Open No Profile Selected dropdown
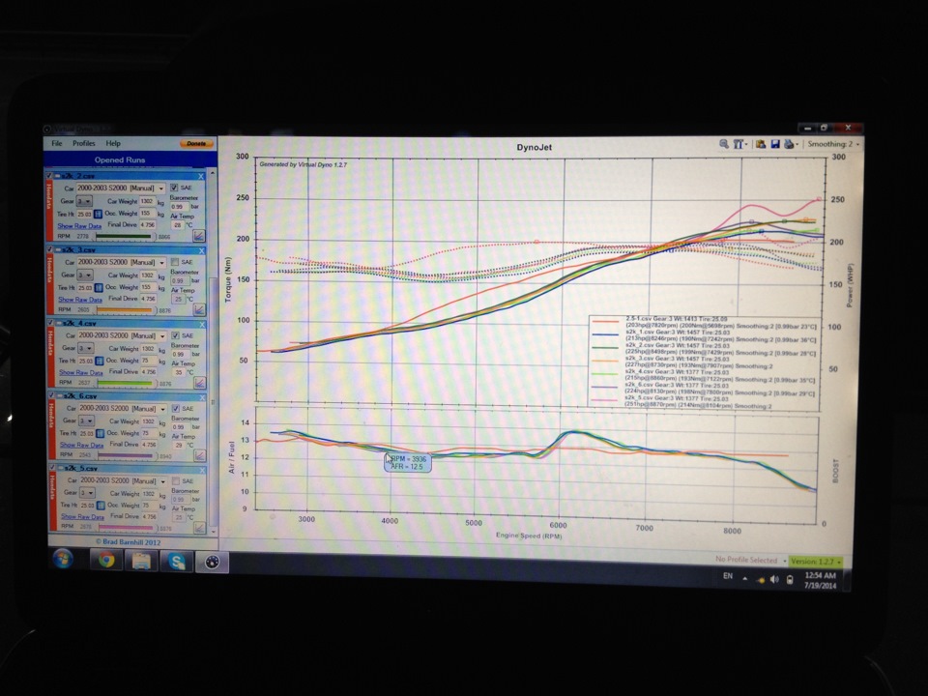Image resolution: width=928 pixels, height=696 pixels. click(750, 560)
